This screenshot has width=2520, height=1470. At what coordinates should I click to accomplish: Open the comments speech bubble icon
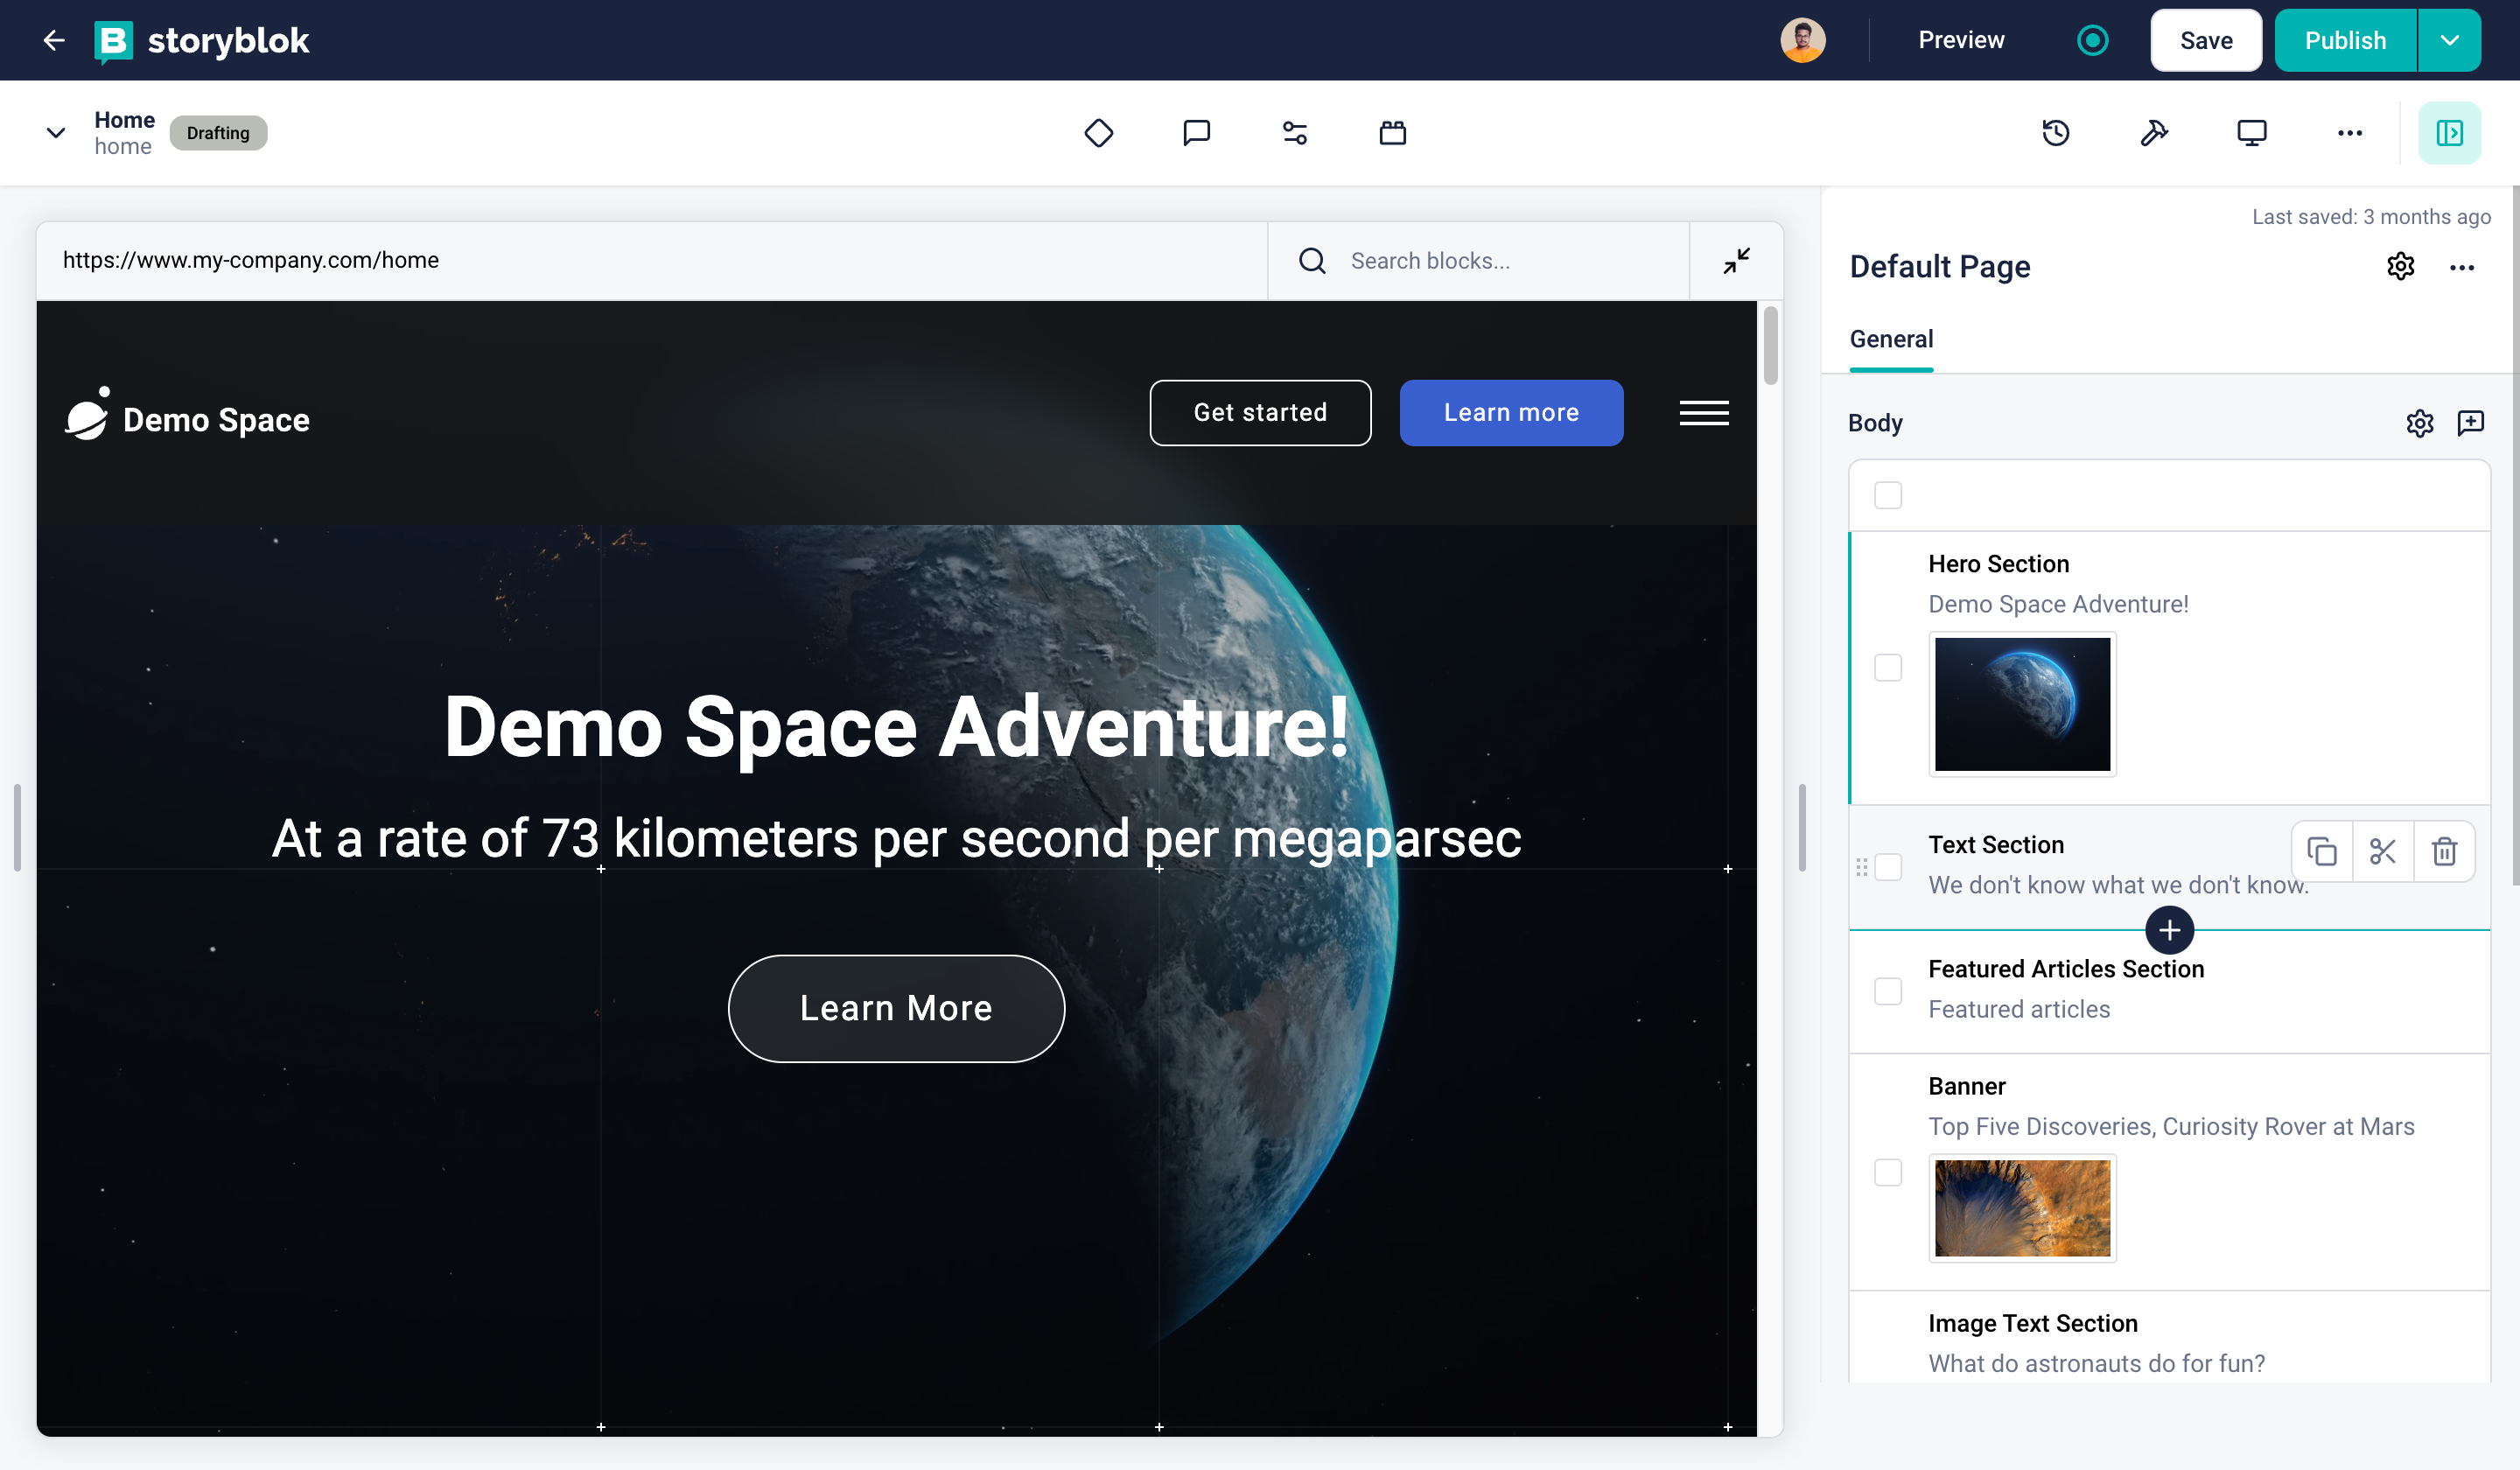click(1196, 133)
